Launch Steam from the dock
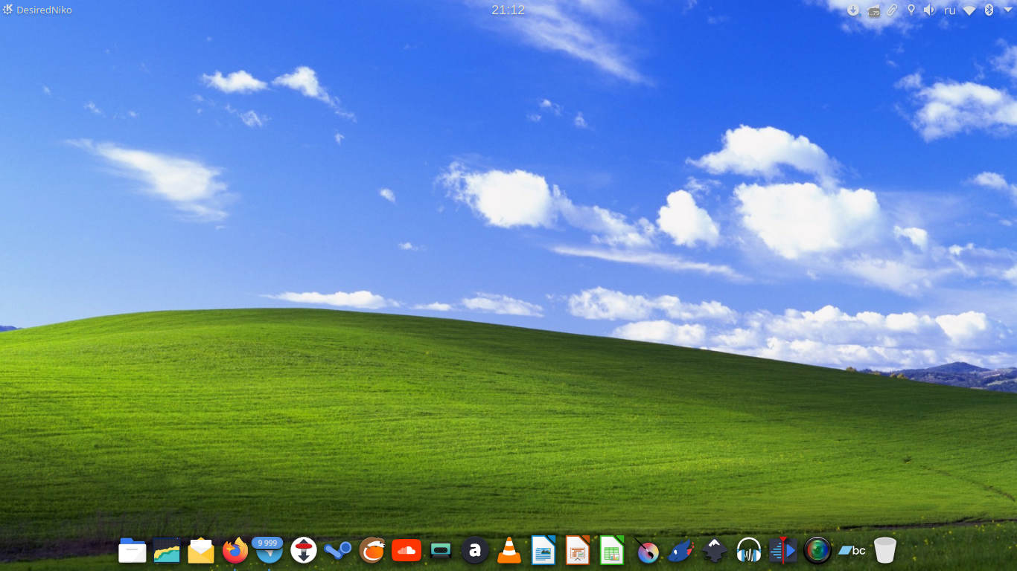The height and width of the screenshot is (571, 1017). point(338,551)
